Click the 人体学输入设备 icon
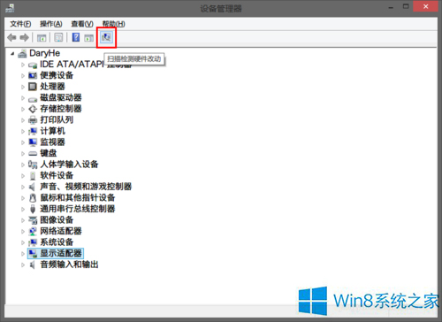The image size is (442, 322). 33,165
